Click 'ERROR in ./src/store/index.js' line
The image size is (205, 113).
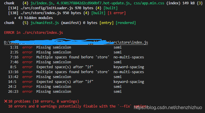pyautogui.click(x=34, y=33)
